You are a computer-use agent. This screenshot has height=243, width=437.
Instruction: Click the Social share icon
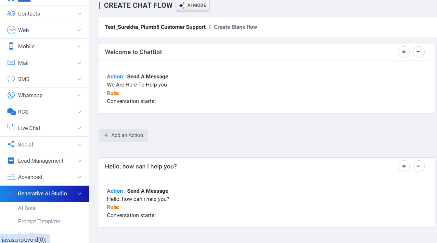[x=11, y=144]
